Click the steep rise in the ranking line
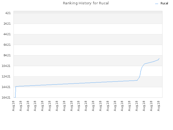 tap(141, 72)
